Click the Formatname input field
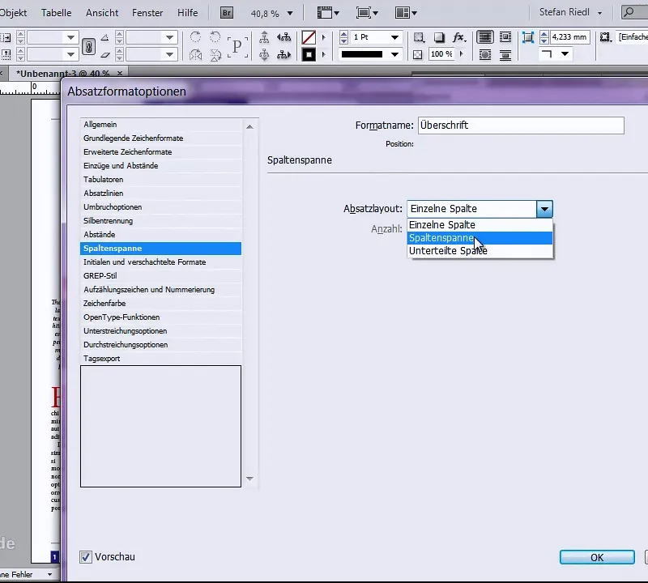 click(521, 126)
